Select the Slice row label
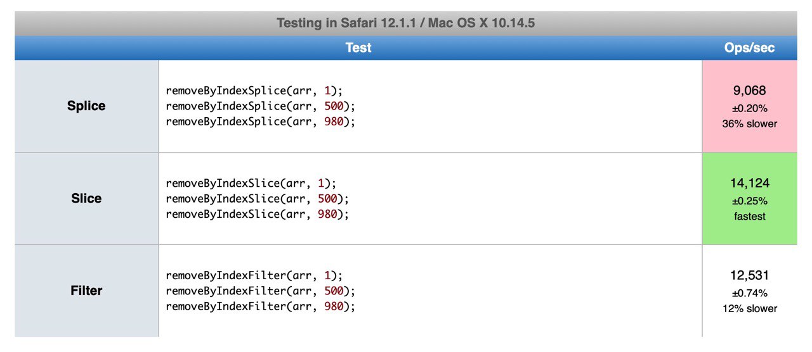 click(86, 199)
